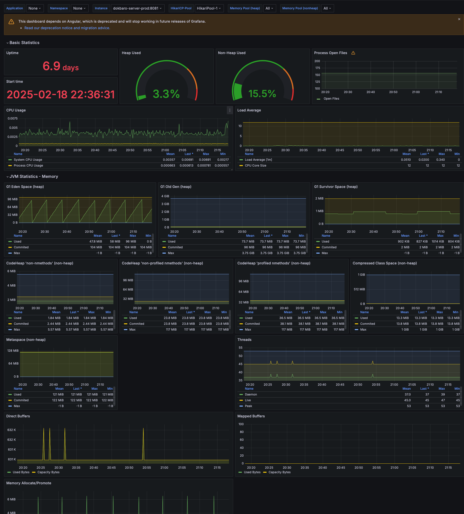Open the HikariCP-Pool dropdown showing HikariPool-1
The width and height of the screenshot is (464, 514).
coord(209,8)
